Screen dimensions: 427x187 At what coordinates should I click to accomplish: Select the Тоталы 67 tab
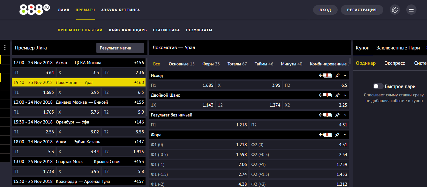[237, 64]
